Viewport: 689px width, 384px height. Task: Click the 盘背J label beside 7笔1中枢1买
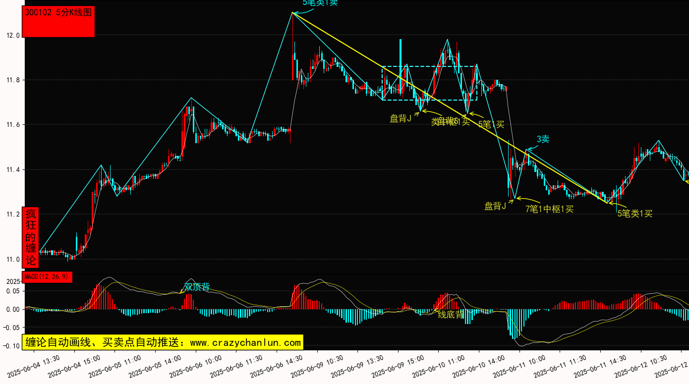click(495, 206)
